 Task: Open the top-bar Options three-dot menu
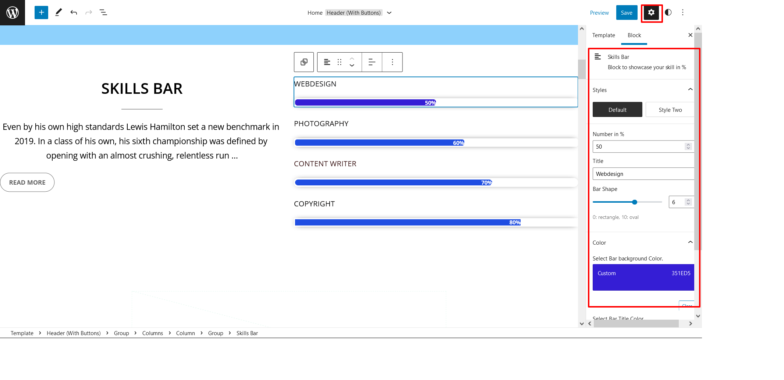click(x=683, y=13)
